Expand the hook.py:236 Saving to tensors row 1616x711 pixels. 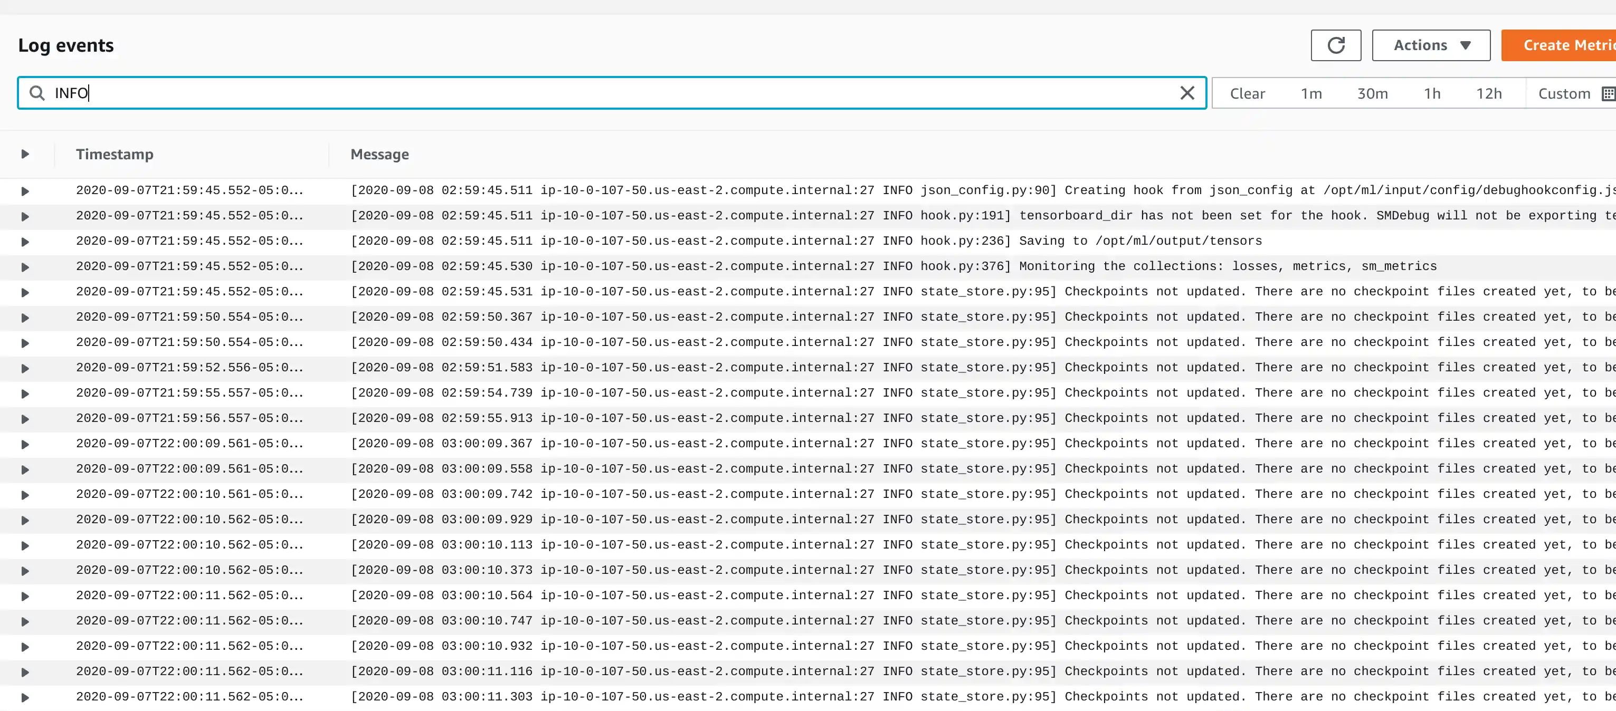[25, 242]
